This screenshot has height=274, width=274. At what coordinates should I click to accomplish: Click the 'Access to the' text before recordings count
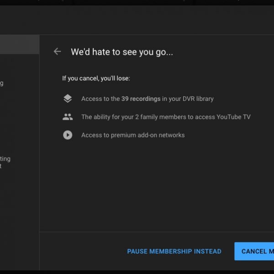(100, 99)
